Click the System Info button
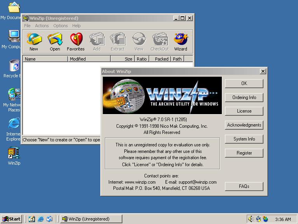The image size is (298, 224). (244, 139)
